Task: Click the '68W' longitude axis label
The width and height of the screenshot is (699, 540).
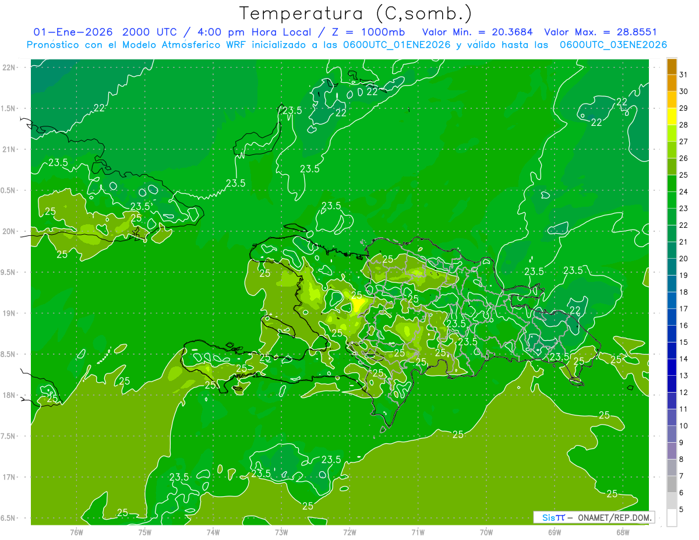Action: click(623, 532)
